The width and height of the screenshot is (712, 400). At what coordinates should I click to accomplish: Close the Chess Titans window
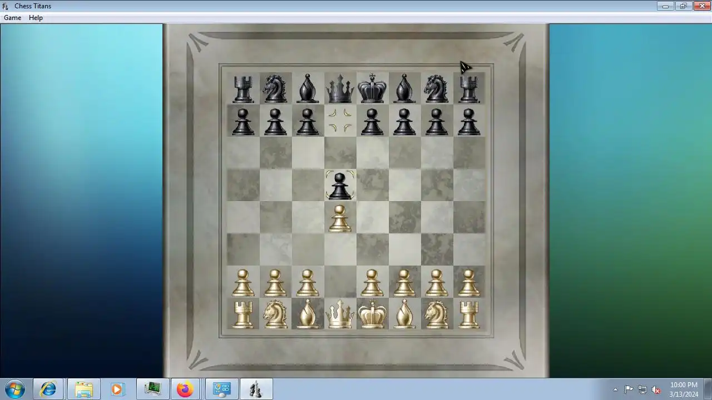702,6
